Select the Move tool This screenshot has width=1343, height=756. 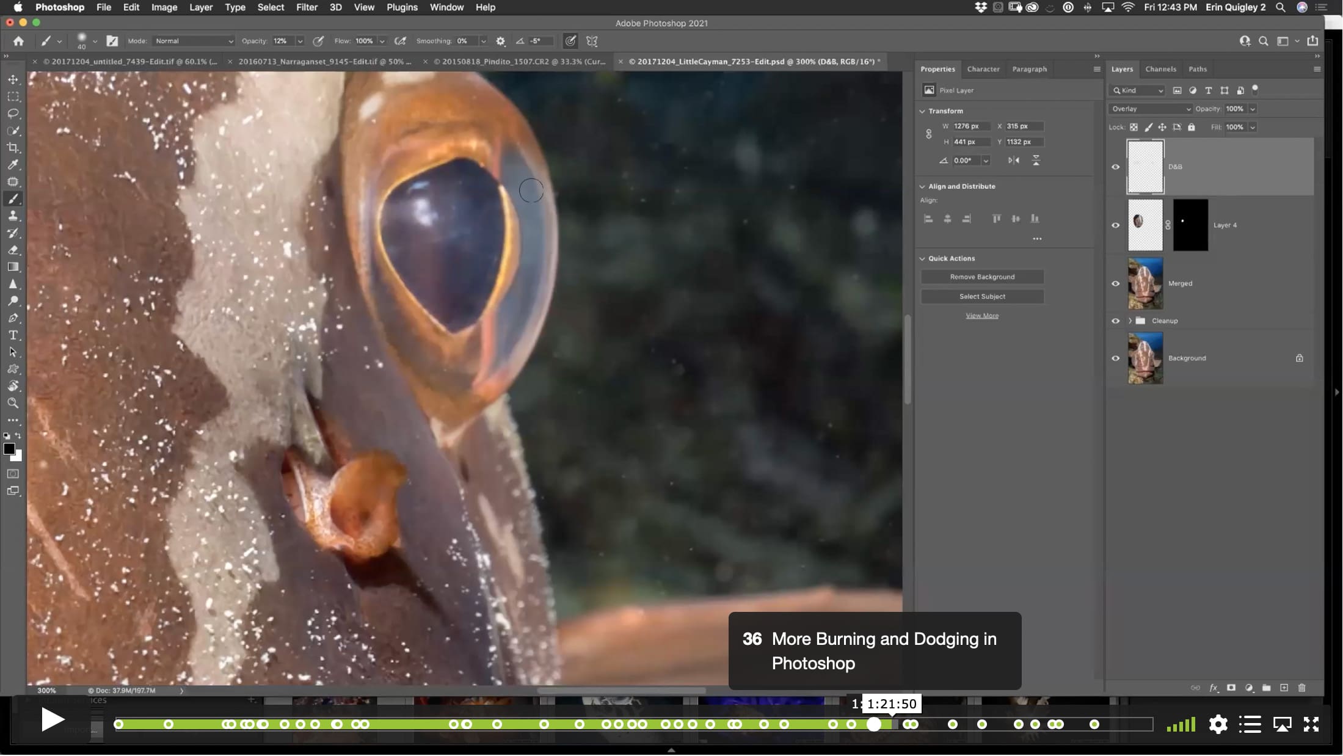pyautogui.click(x=13, y=79)
